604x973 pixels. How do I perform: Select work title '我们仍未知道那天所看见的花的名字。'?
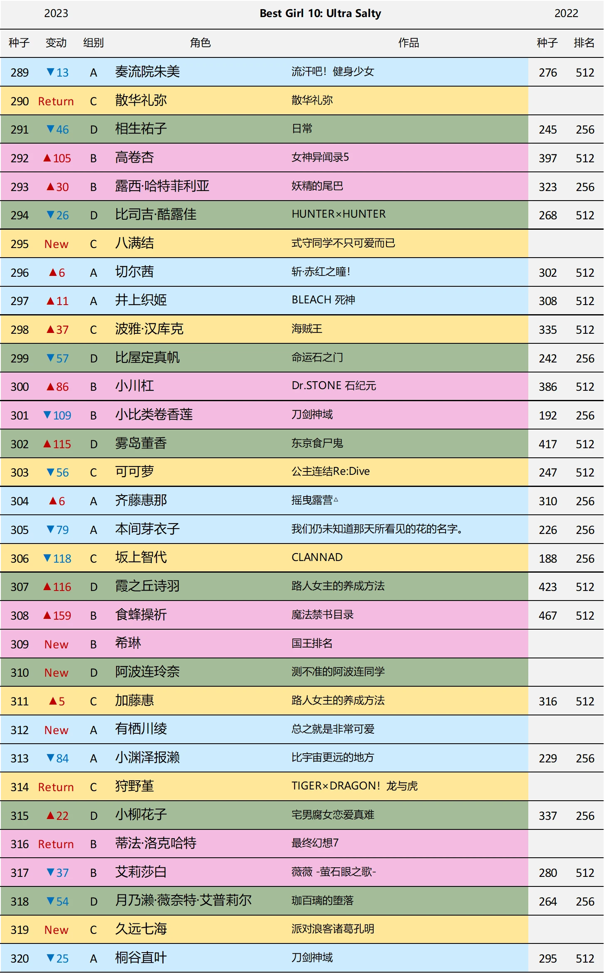tap(377, 529)
